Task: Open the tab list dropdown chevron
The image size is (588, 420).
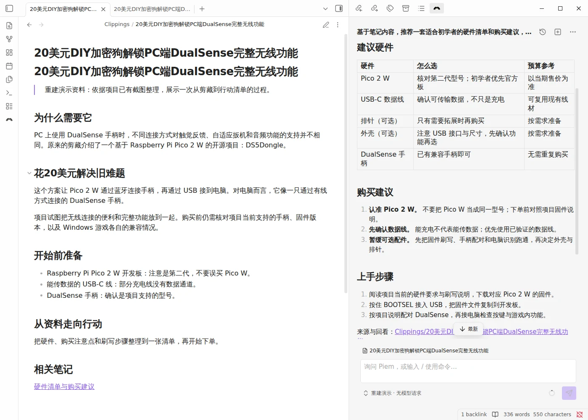Action: click(325, 8)
